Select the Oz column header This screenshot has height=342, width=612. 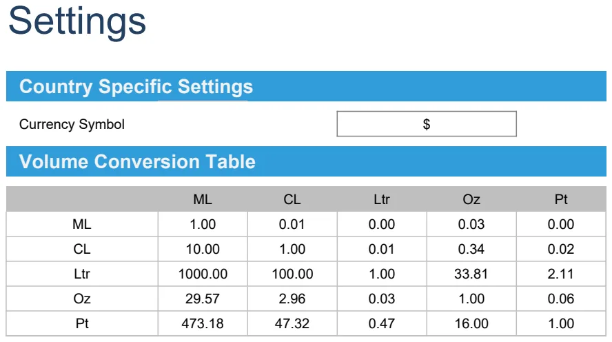[x=471, y=199]
